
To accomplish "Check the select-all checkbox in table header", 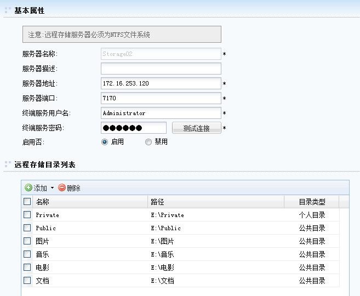I will tap(27, 202).
